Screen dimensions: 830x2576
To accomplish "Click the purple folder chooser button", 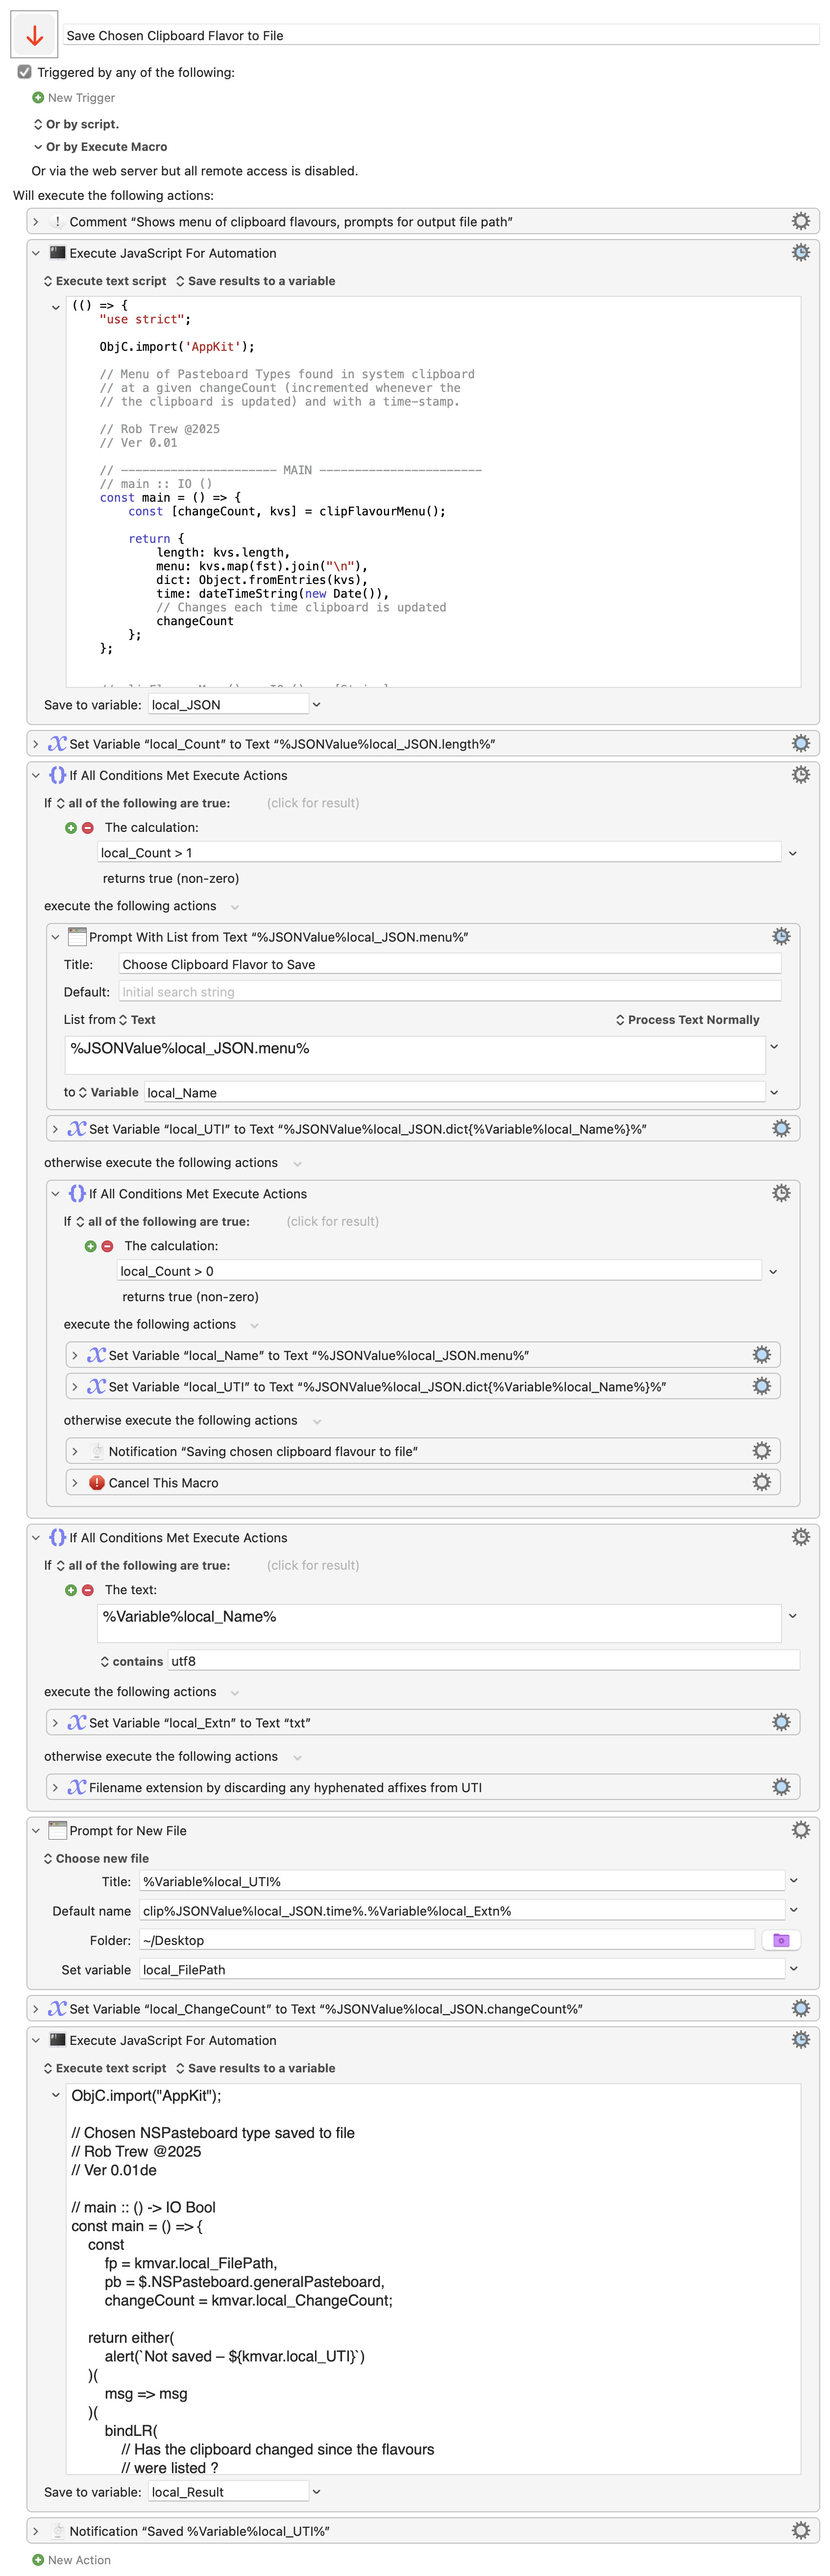I will coord(781,1940).
